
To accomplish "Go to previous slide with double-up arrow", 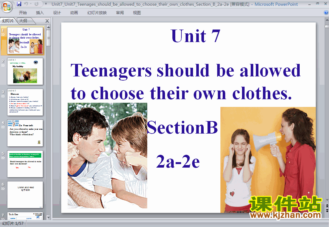I will [x=327, y=206].
